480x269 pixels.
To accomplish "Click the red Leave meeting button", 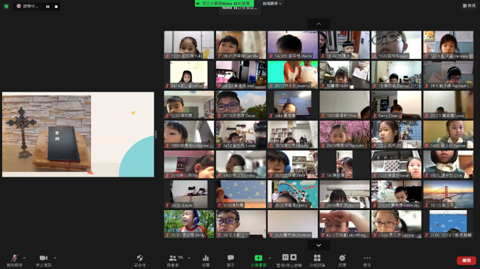I will (x=466, y=260).
